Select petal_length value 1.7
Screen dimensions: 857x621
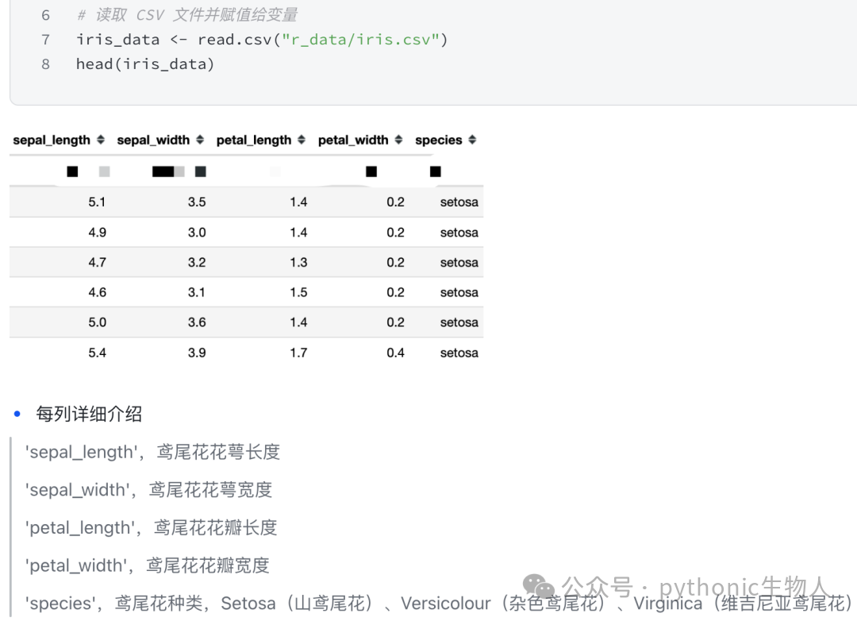(298, 353)
